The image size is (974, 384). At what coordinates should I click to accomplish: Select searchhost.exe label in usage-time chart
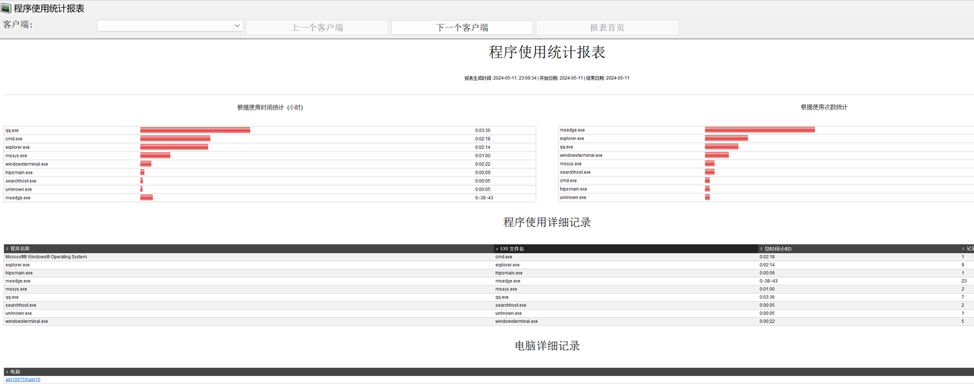coord(21,181)
